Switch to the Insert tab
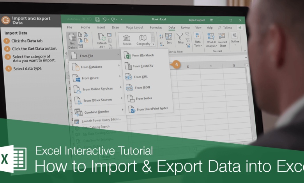Screen dimensions: 304x183 pyautogui.click(x=101, y=28)
